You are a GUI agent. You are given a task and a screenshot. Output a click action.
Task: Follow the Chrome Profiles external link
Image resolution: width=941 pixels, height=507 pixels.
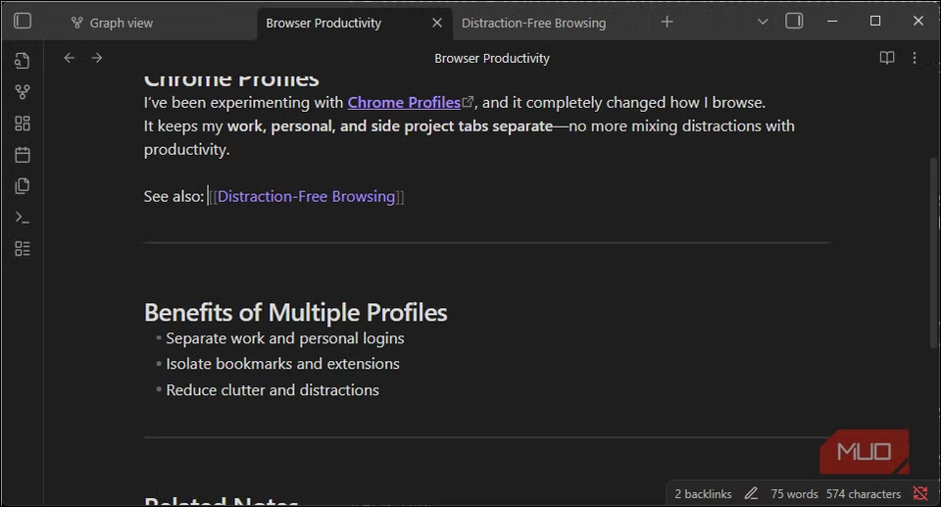[x=404, y=102]
